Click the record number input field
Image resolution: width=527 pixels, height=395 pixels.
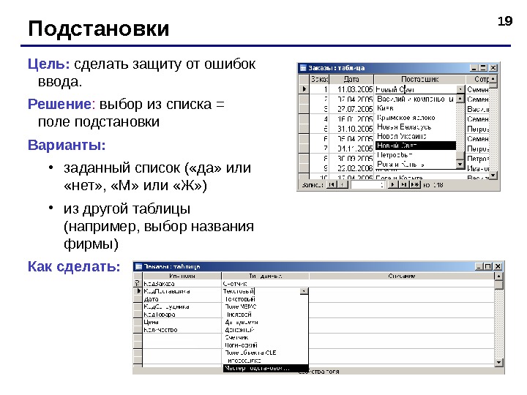pos(367,185)
